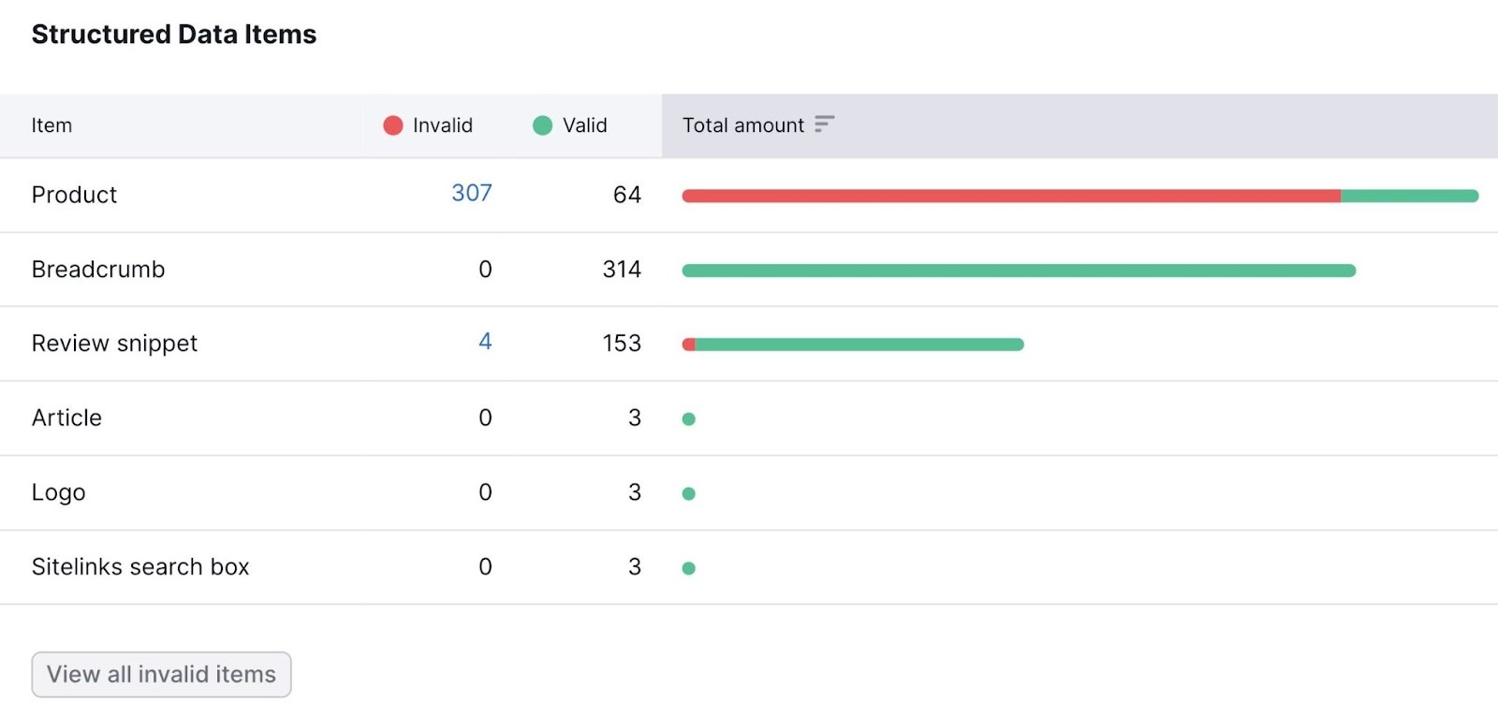This screenshot has height=717, width=1498.
Task: Click green dot in Sitelinks search box row
Action: 689,568
